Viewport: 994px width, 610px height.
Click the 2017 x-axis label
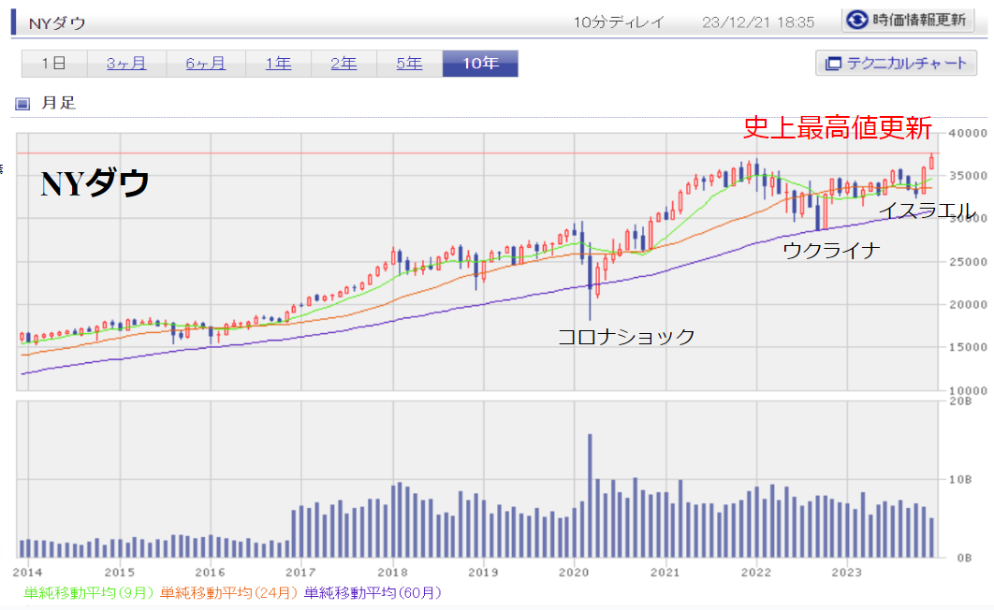[300, 573]
